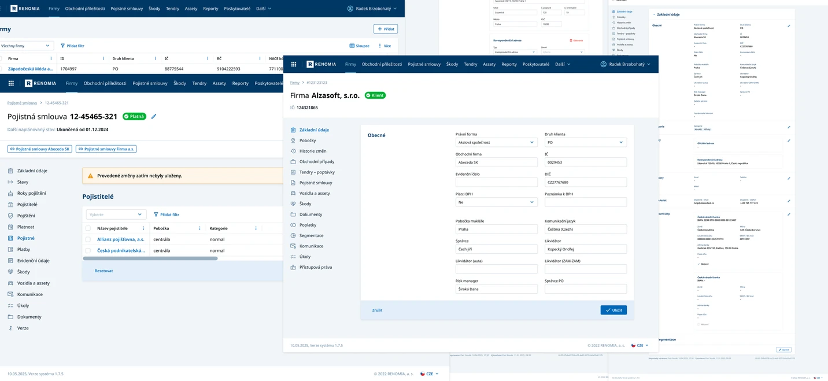This screenshot has height=381, width=828.
Task: Click Dokumenty folder icon in Alzasoft sidebar
Action: pos(293,214)
